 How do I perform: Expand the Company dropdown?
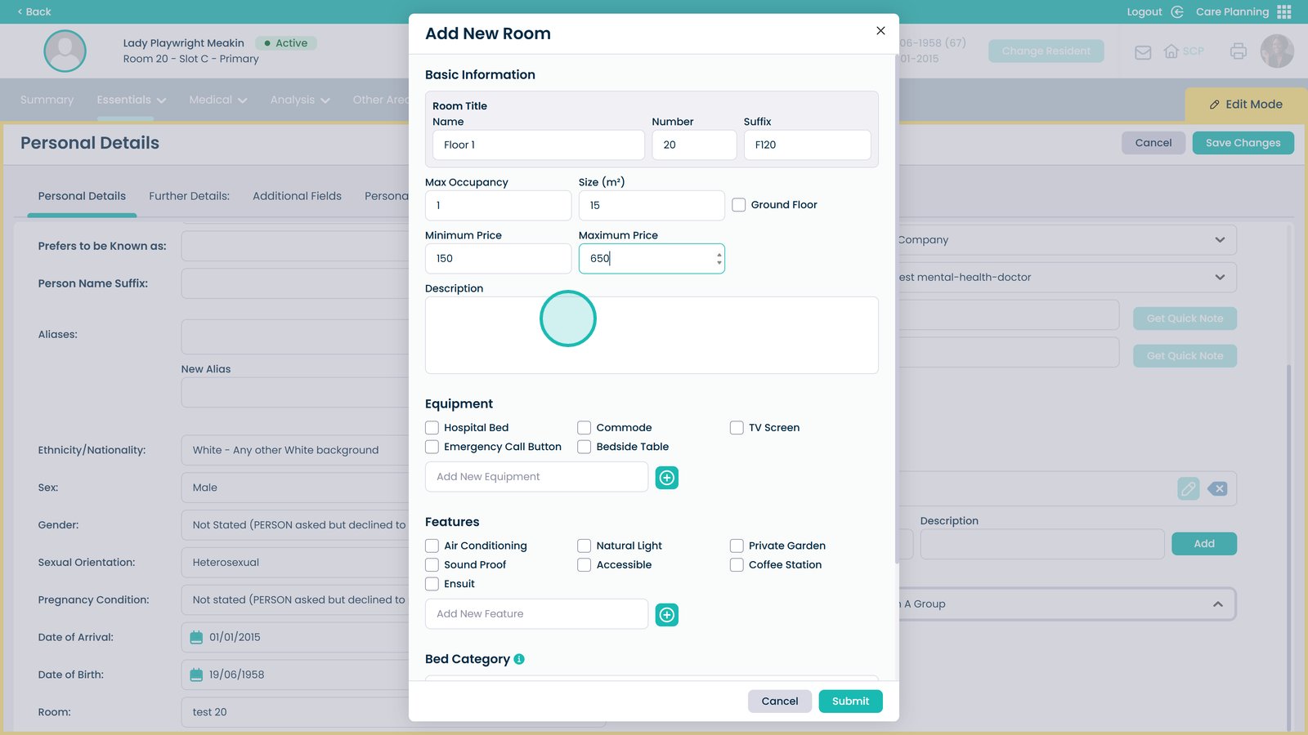tap(1220, 240)
